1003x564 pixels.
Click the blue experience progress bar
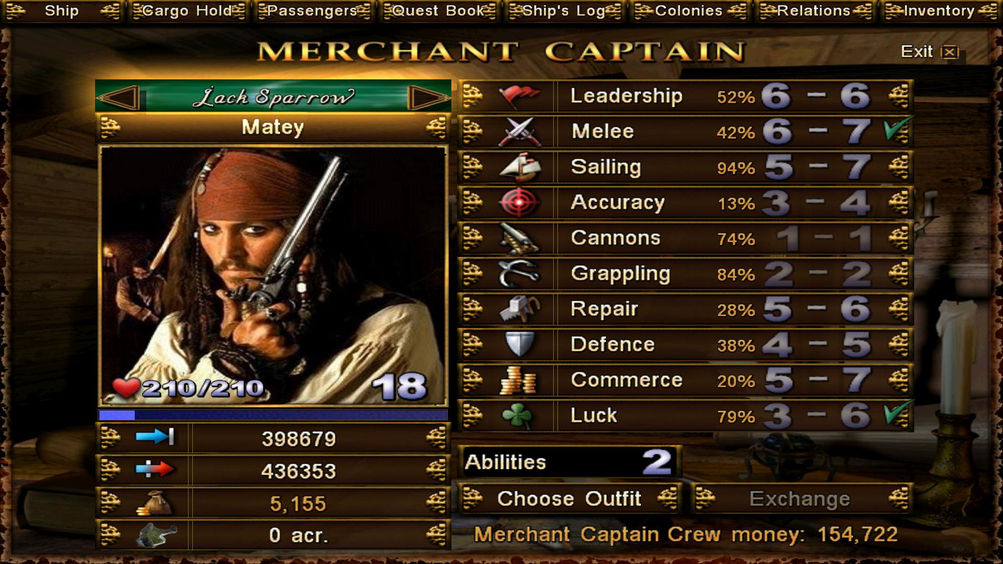coord(273,415)
